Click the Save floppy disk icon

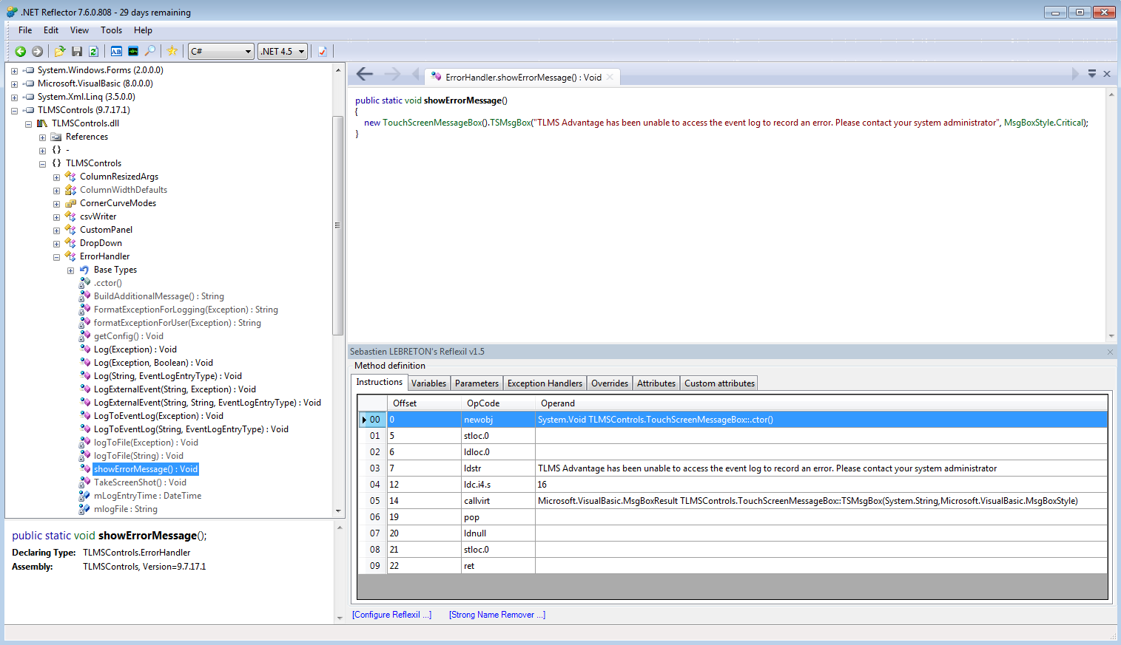pos(77,52)
